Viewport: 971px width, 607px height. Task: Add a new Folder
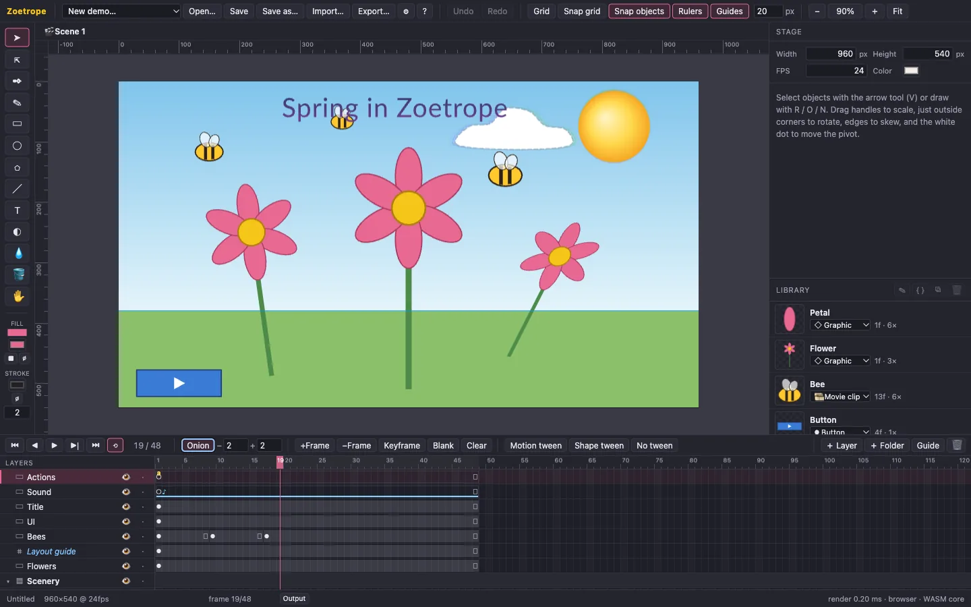point(887,446)
